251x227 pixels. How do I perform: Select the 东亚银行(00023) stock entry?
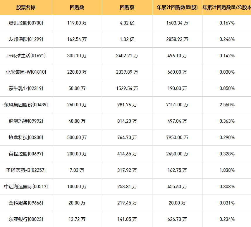coord(26,219)
